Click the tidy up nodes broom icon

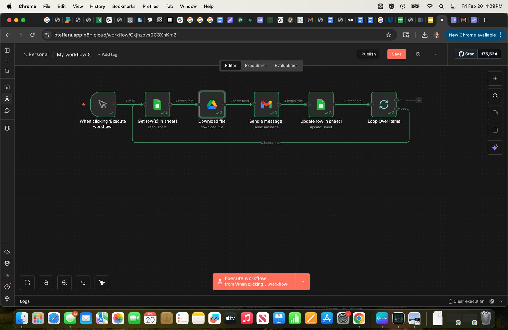(102, 283)
